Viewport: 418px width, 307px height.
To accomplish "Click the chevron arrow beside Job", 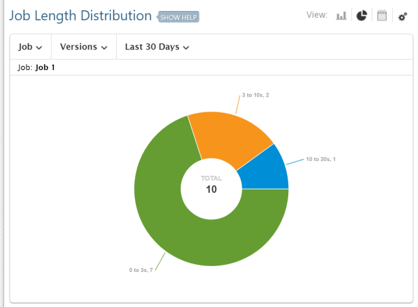I will [x=40, y=47].
